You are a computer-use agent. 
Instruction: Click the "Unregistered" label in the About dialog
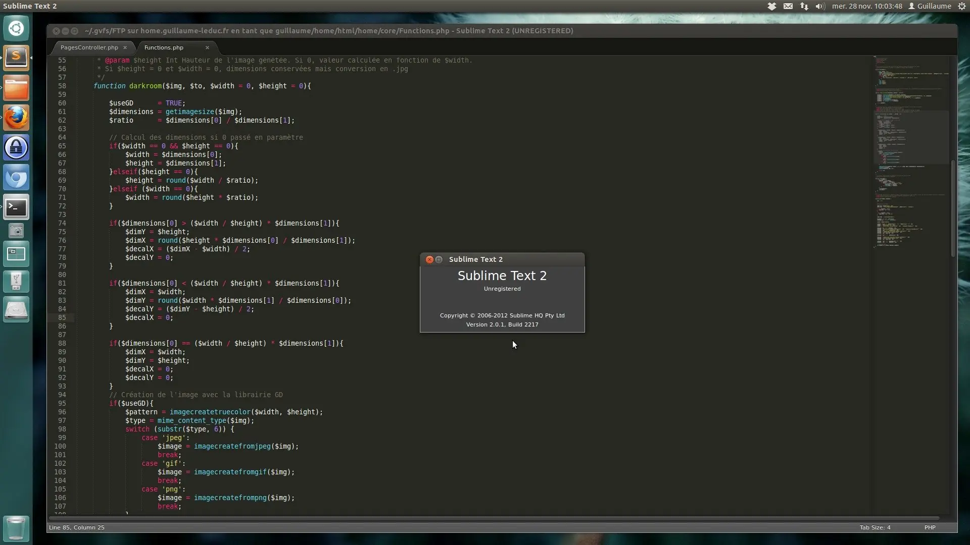coord(502,289)
